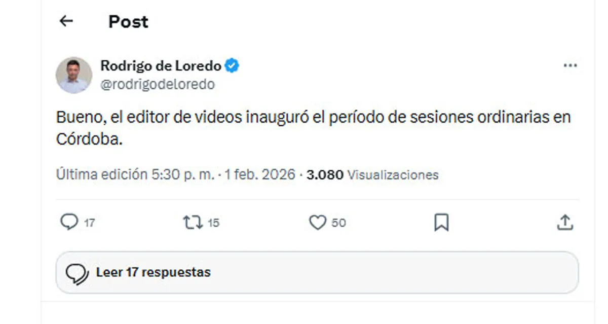This screenshot has height=324, width=608.
Task: Open the 3.080 Visualizaciones link
Action: [x=372, y=174]
